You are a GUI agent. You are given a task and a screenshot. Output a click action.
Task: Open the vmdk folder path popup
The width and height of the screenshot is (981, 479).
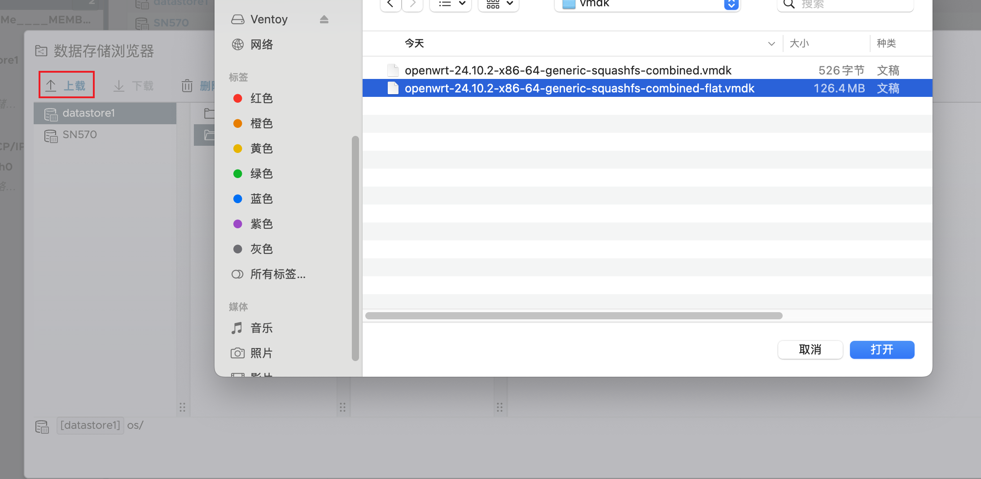pos(647,4)
